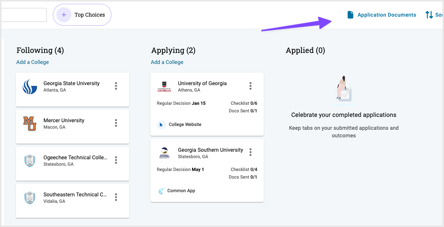Open options menu for Georgia State University
444x227 pixels.
click(116, 86)
